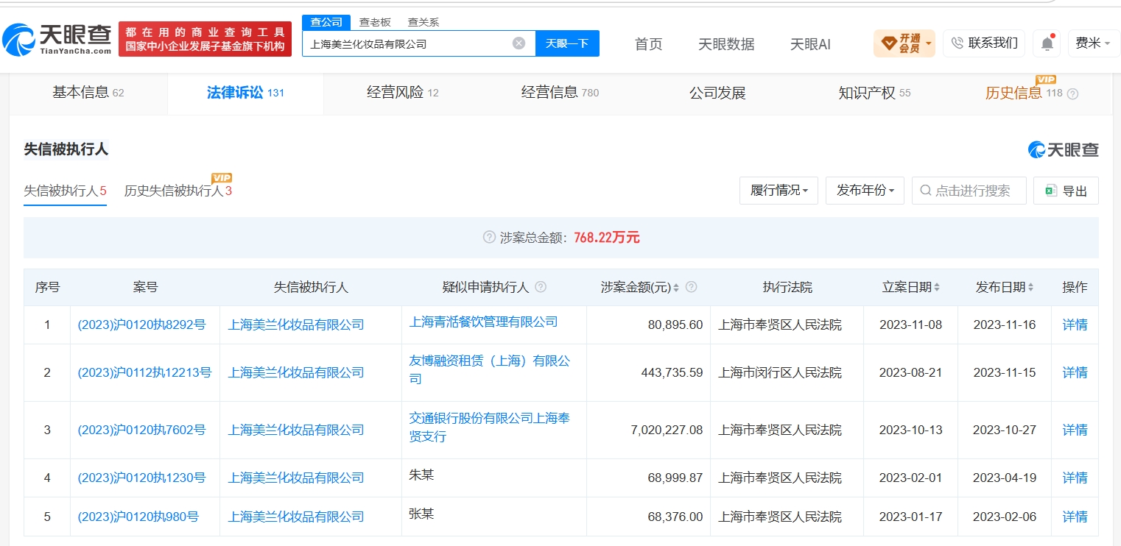Switch to 公司发展 tab
This screenshot has height=546, width=1121.
[717, 93]
